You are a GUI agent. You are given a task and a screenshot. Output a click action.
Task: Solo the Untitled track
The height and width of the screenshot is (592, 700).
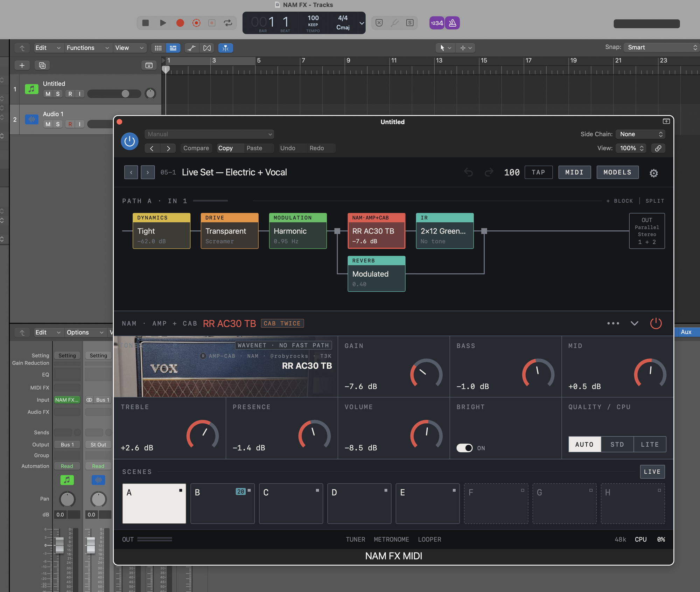point(58,94)
